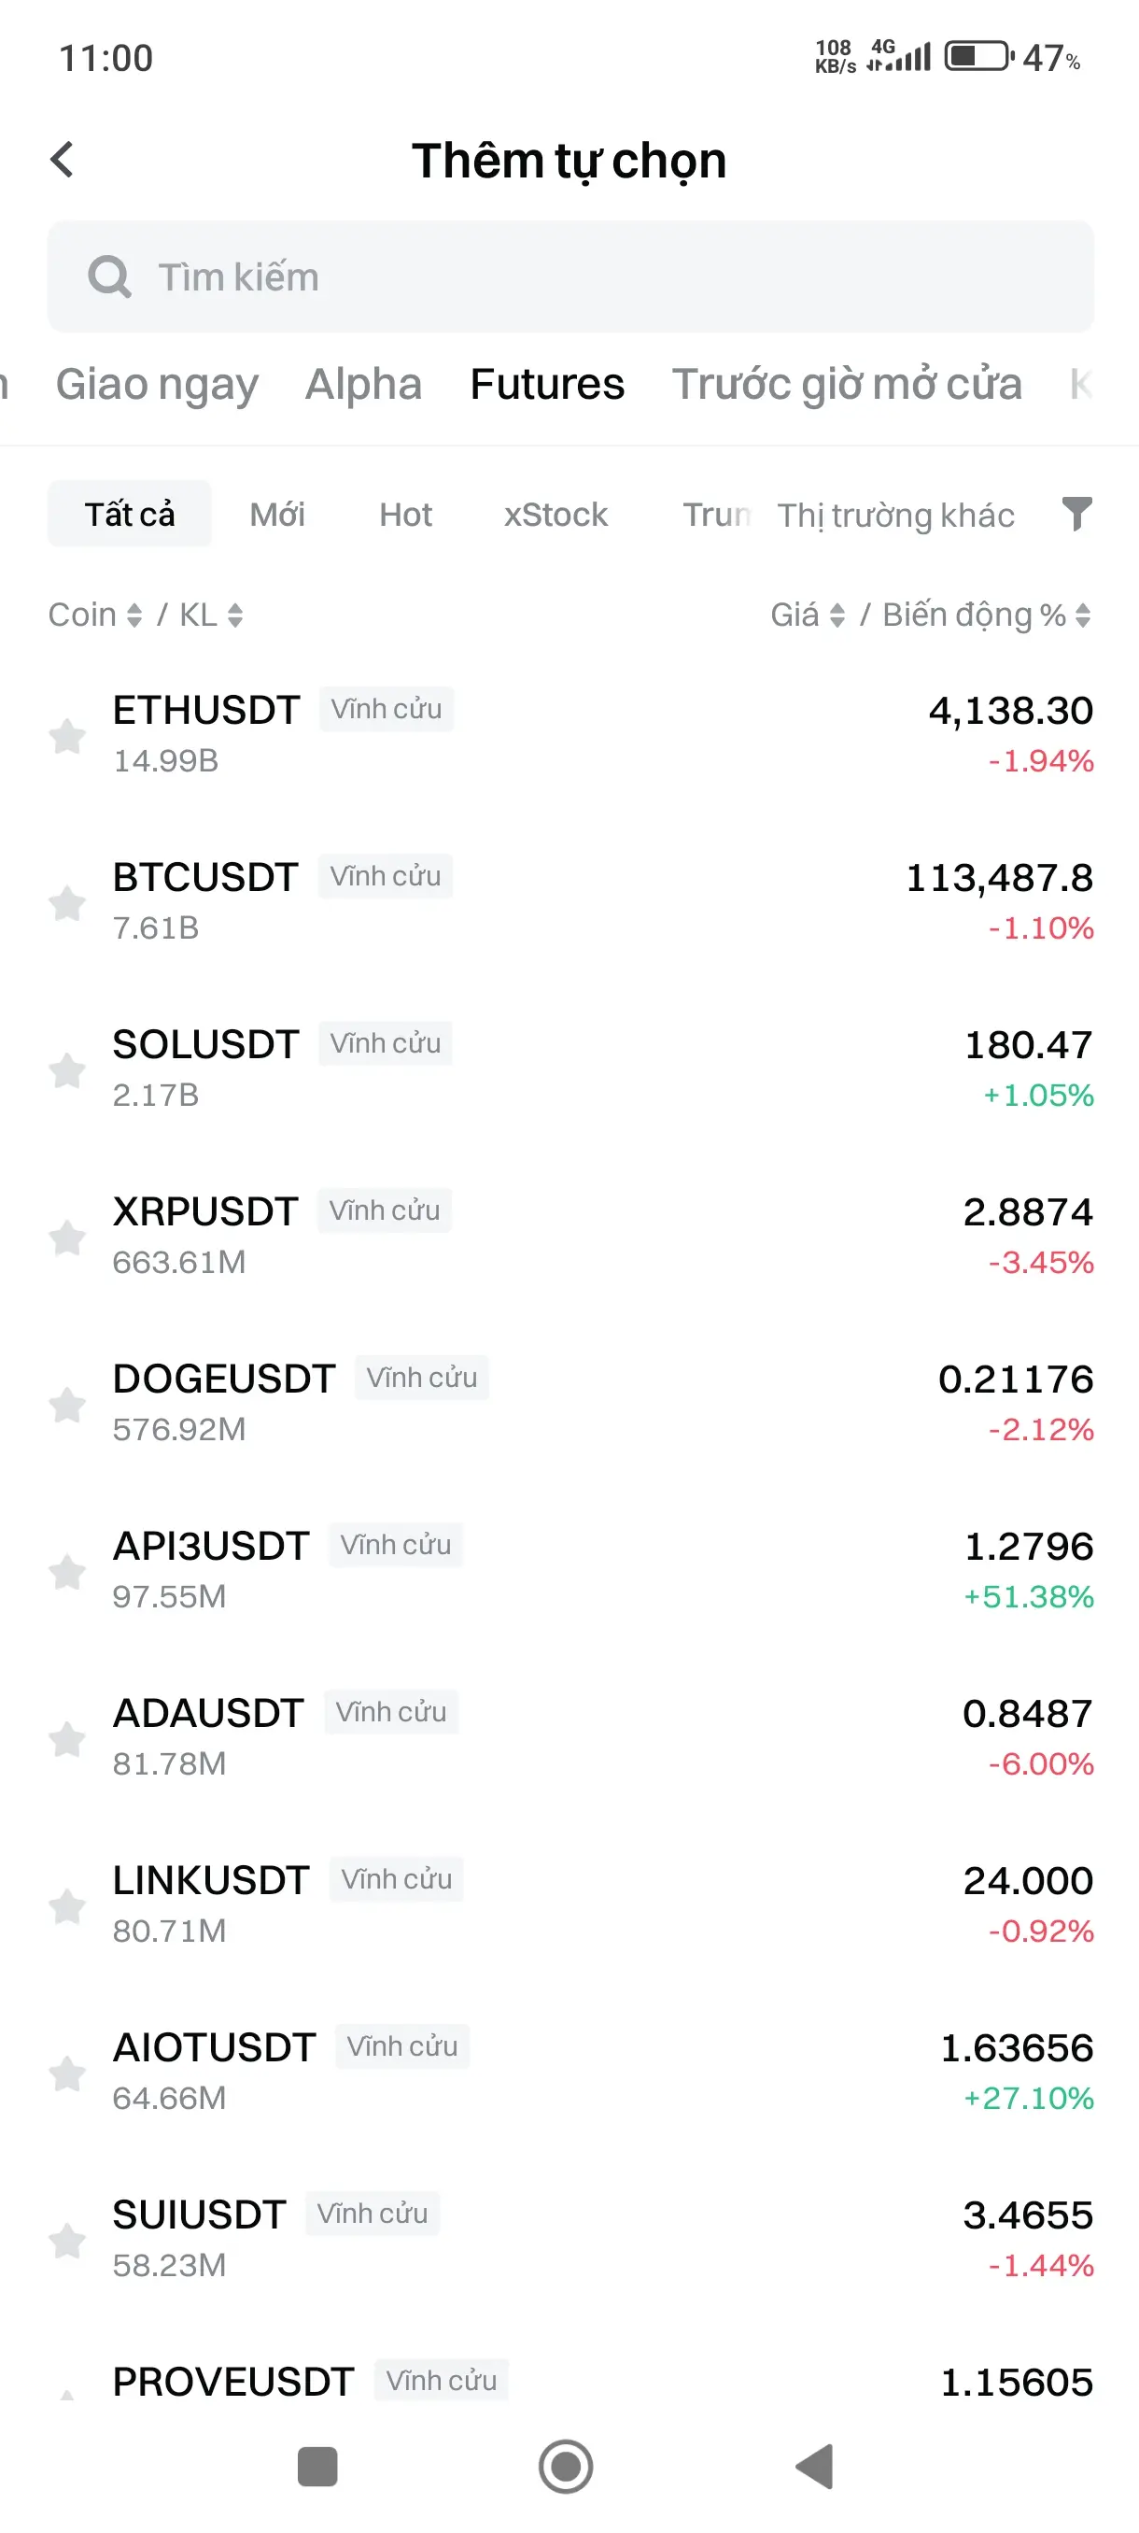
Task: Tap Android home circle button
Action: point(566,2466)
